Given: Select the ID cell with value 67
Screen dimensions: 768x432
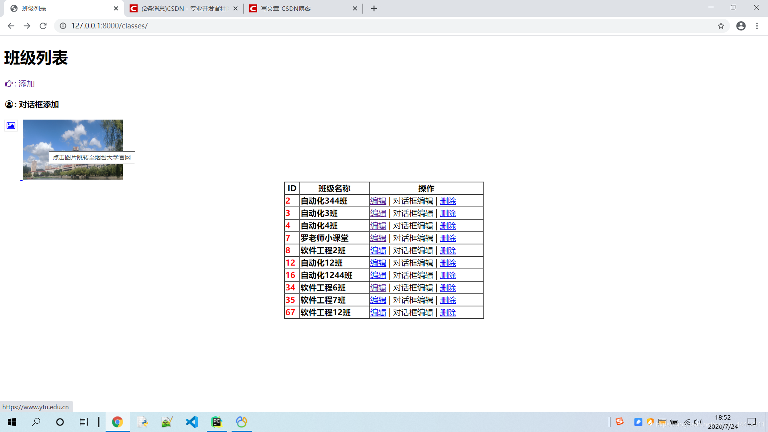Looking at the screenshot, I should tap(292, 312).
